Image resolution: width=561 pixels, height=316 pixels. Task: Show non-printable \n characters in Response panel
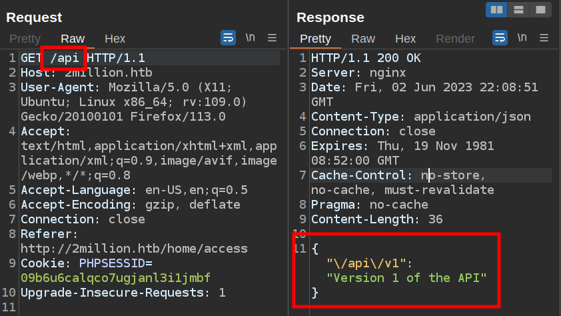[x=522, y=38]
